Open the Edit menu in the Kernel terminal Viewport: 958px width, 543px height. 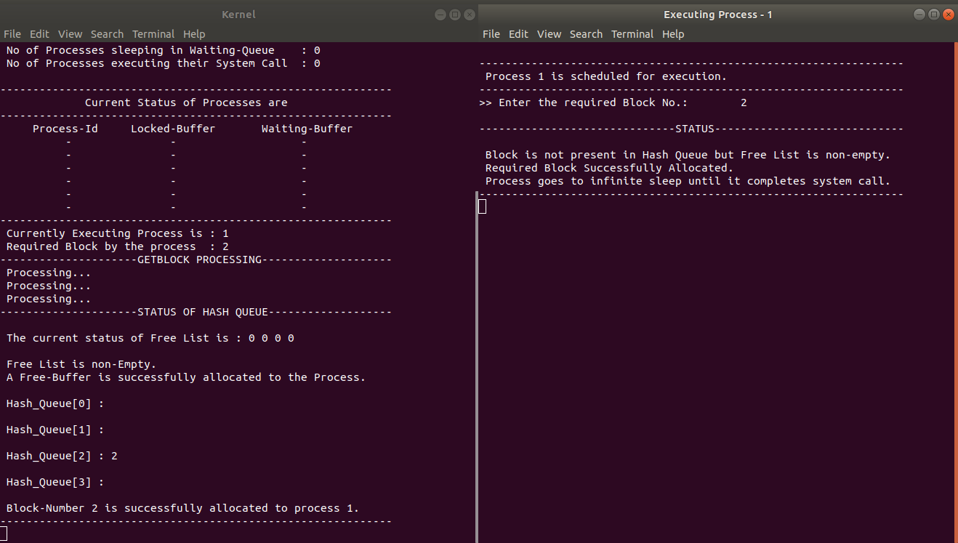coord(39,33)
